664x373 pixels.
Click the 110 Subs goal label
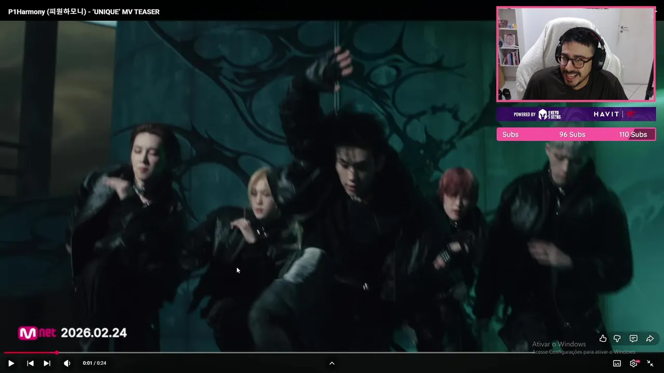click(x=633, y=134)
